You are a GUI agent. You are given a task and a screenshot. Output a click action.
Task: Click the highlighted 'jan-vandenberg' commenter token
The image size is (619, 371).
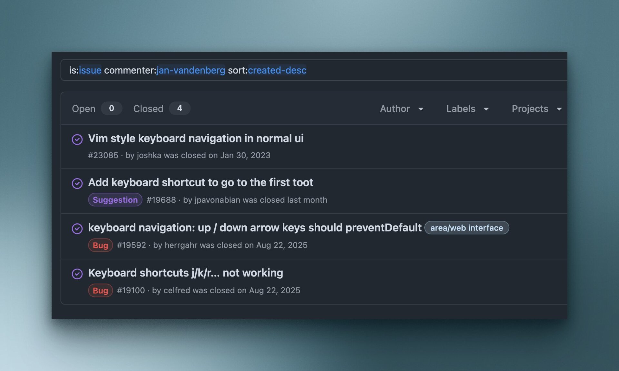190,70
